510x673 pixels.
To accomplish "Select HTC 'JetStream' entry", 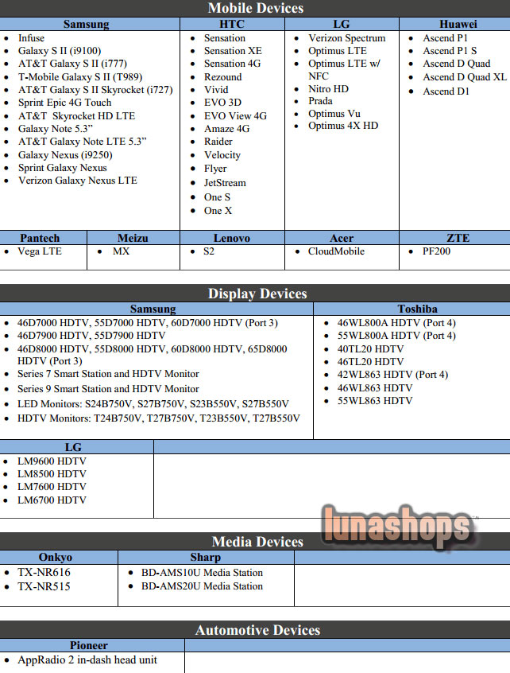I will click(x=225, y=183).
